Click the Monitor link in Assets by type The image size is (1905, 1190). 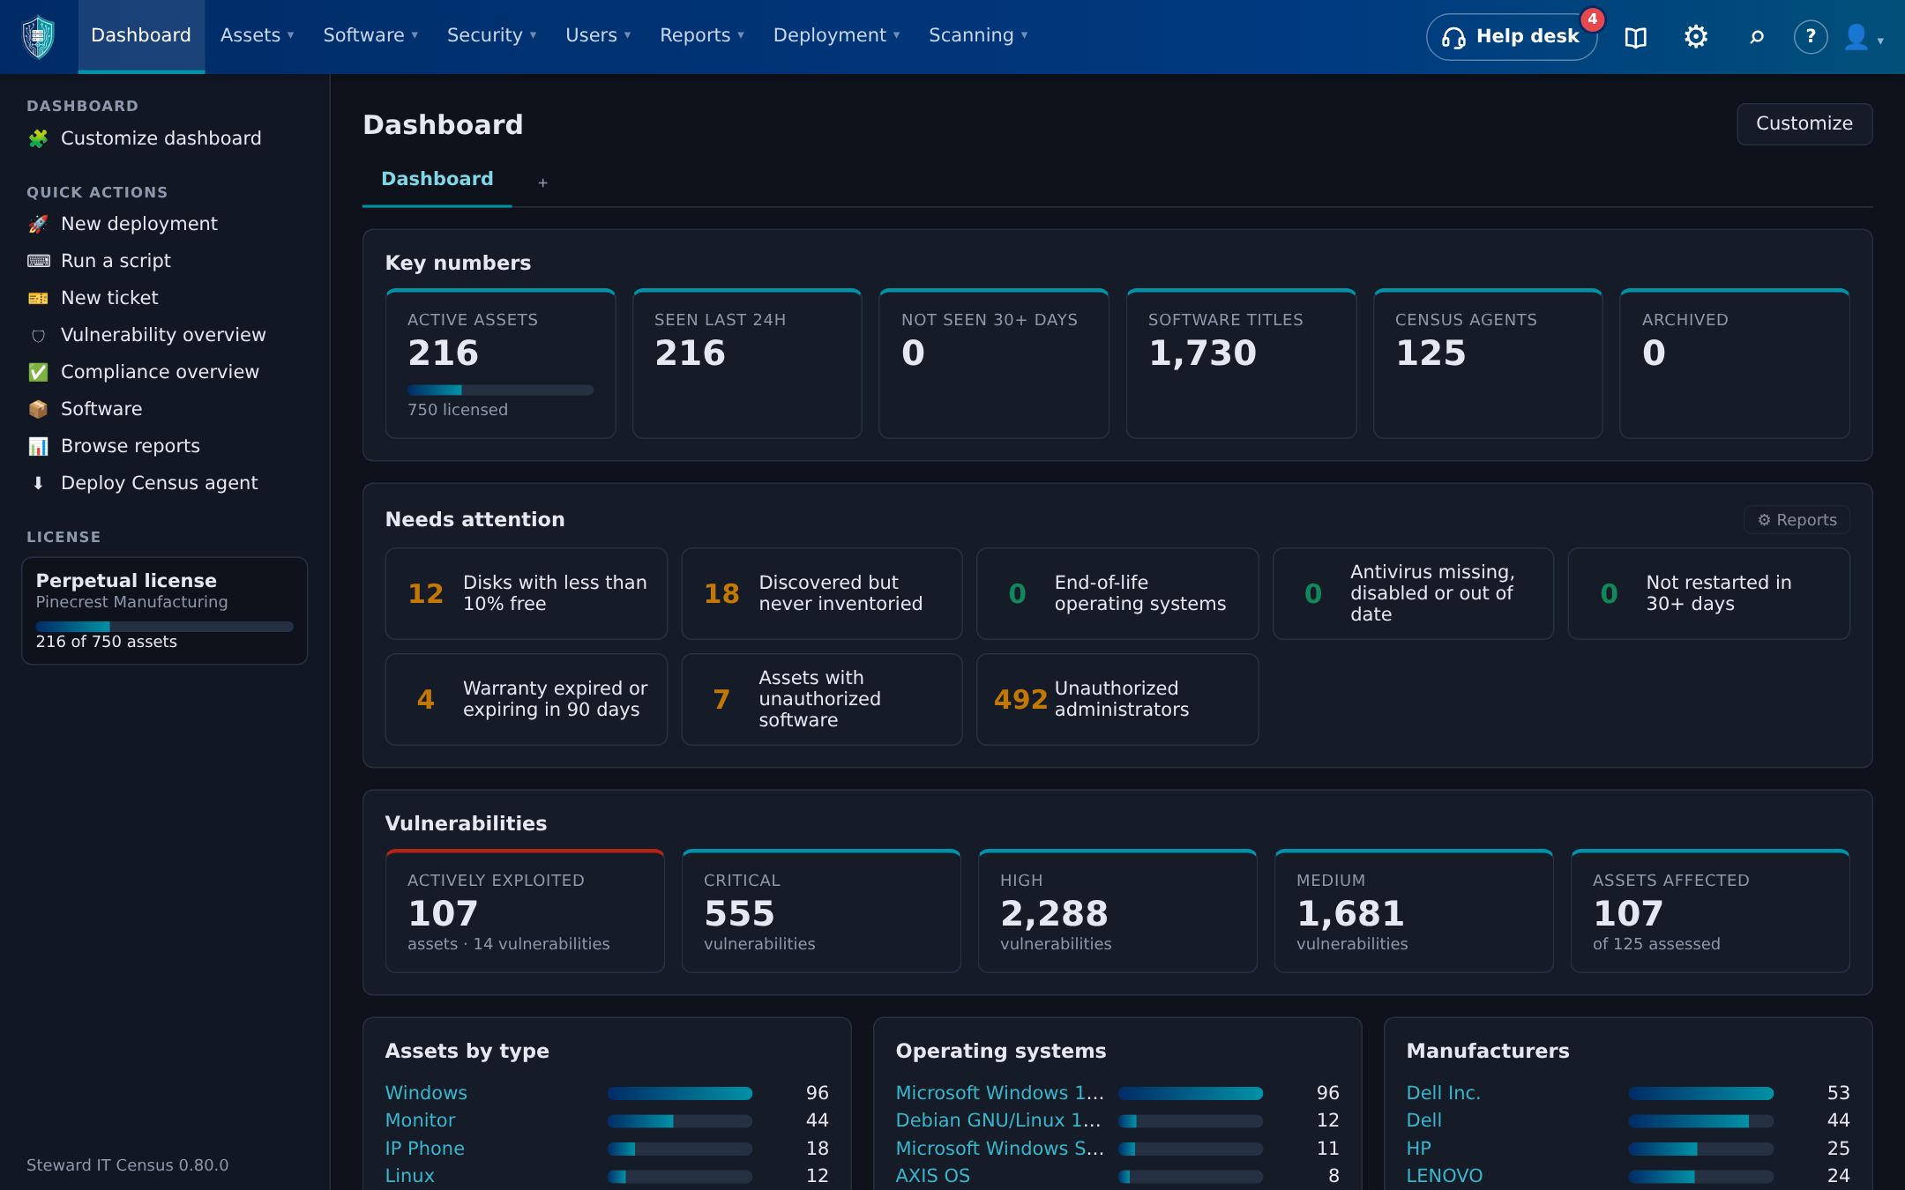[x=420, y=1120]
